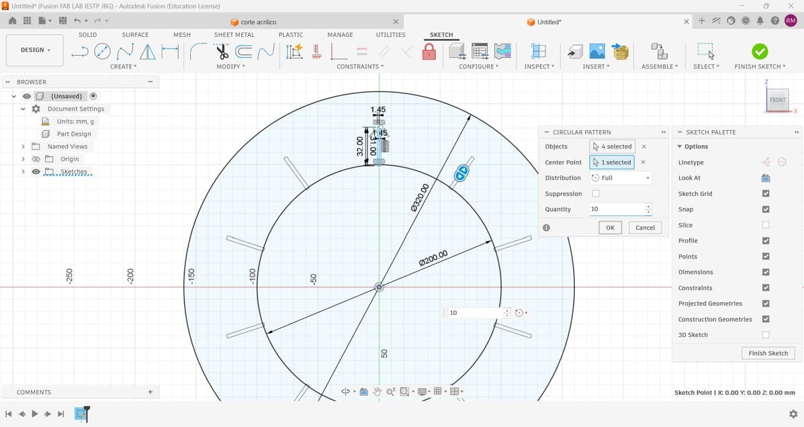Toggle the Constraints checkbox
The image size is (804, 427).
(766, 287)
